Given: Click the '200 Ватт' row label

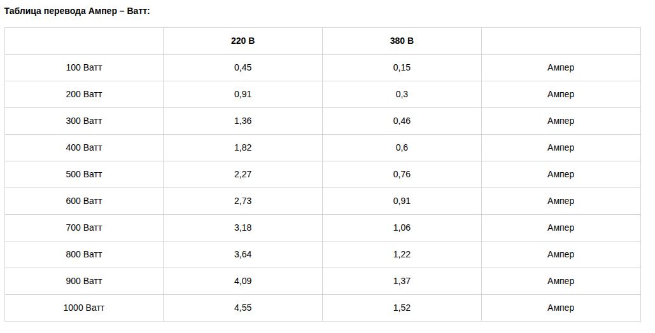Looking at the screenshot, I should click(84, 94).
